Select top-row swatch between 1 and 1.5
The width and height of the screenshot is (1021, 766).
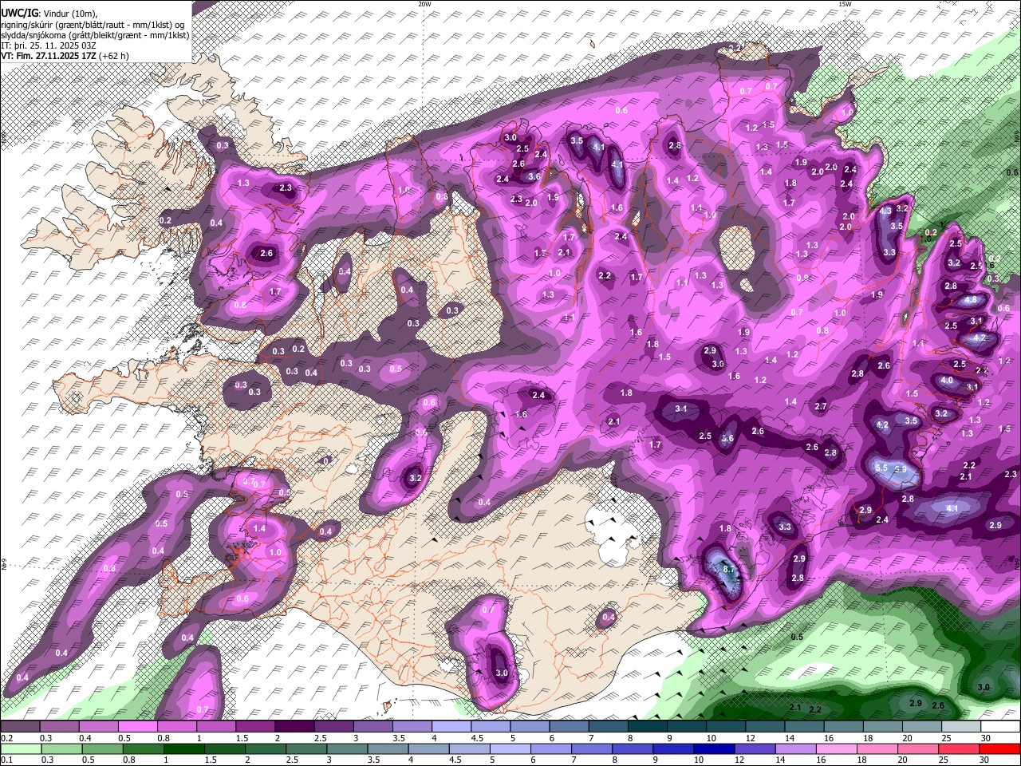217,727
